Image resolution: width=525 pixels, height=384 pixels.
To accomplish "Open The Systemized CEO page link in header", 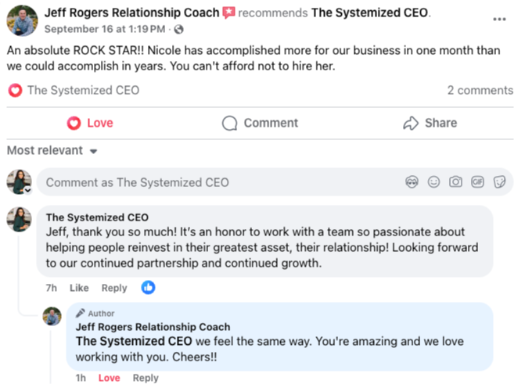I will pos(370,13).
